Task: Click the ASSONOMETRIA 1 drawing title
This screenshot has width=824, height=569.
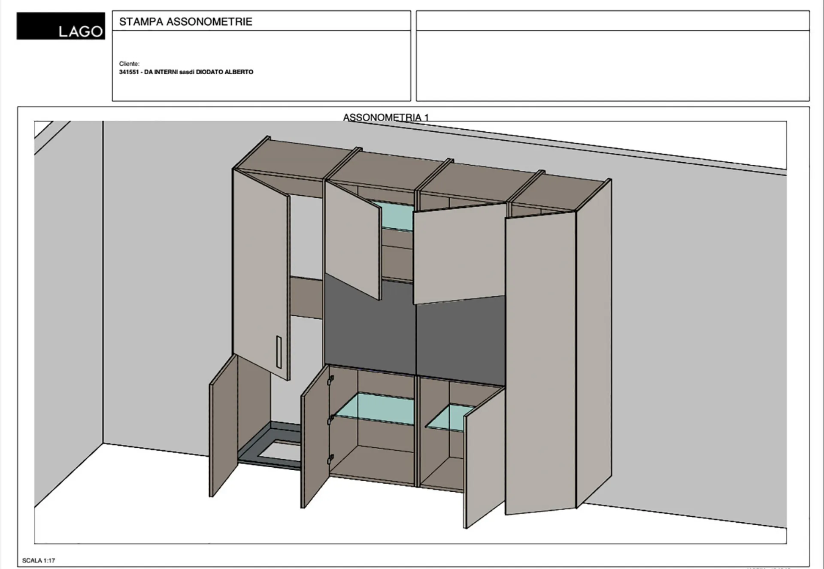Action: (x=385, y=117)
